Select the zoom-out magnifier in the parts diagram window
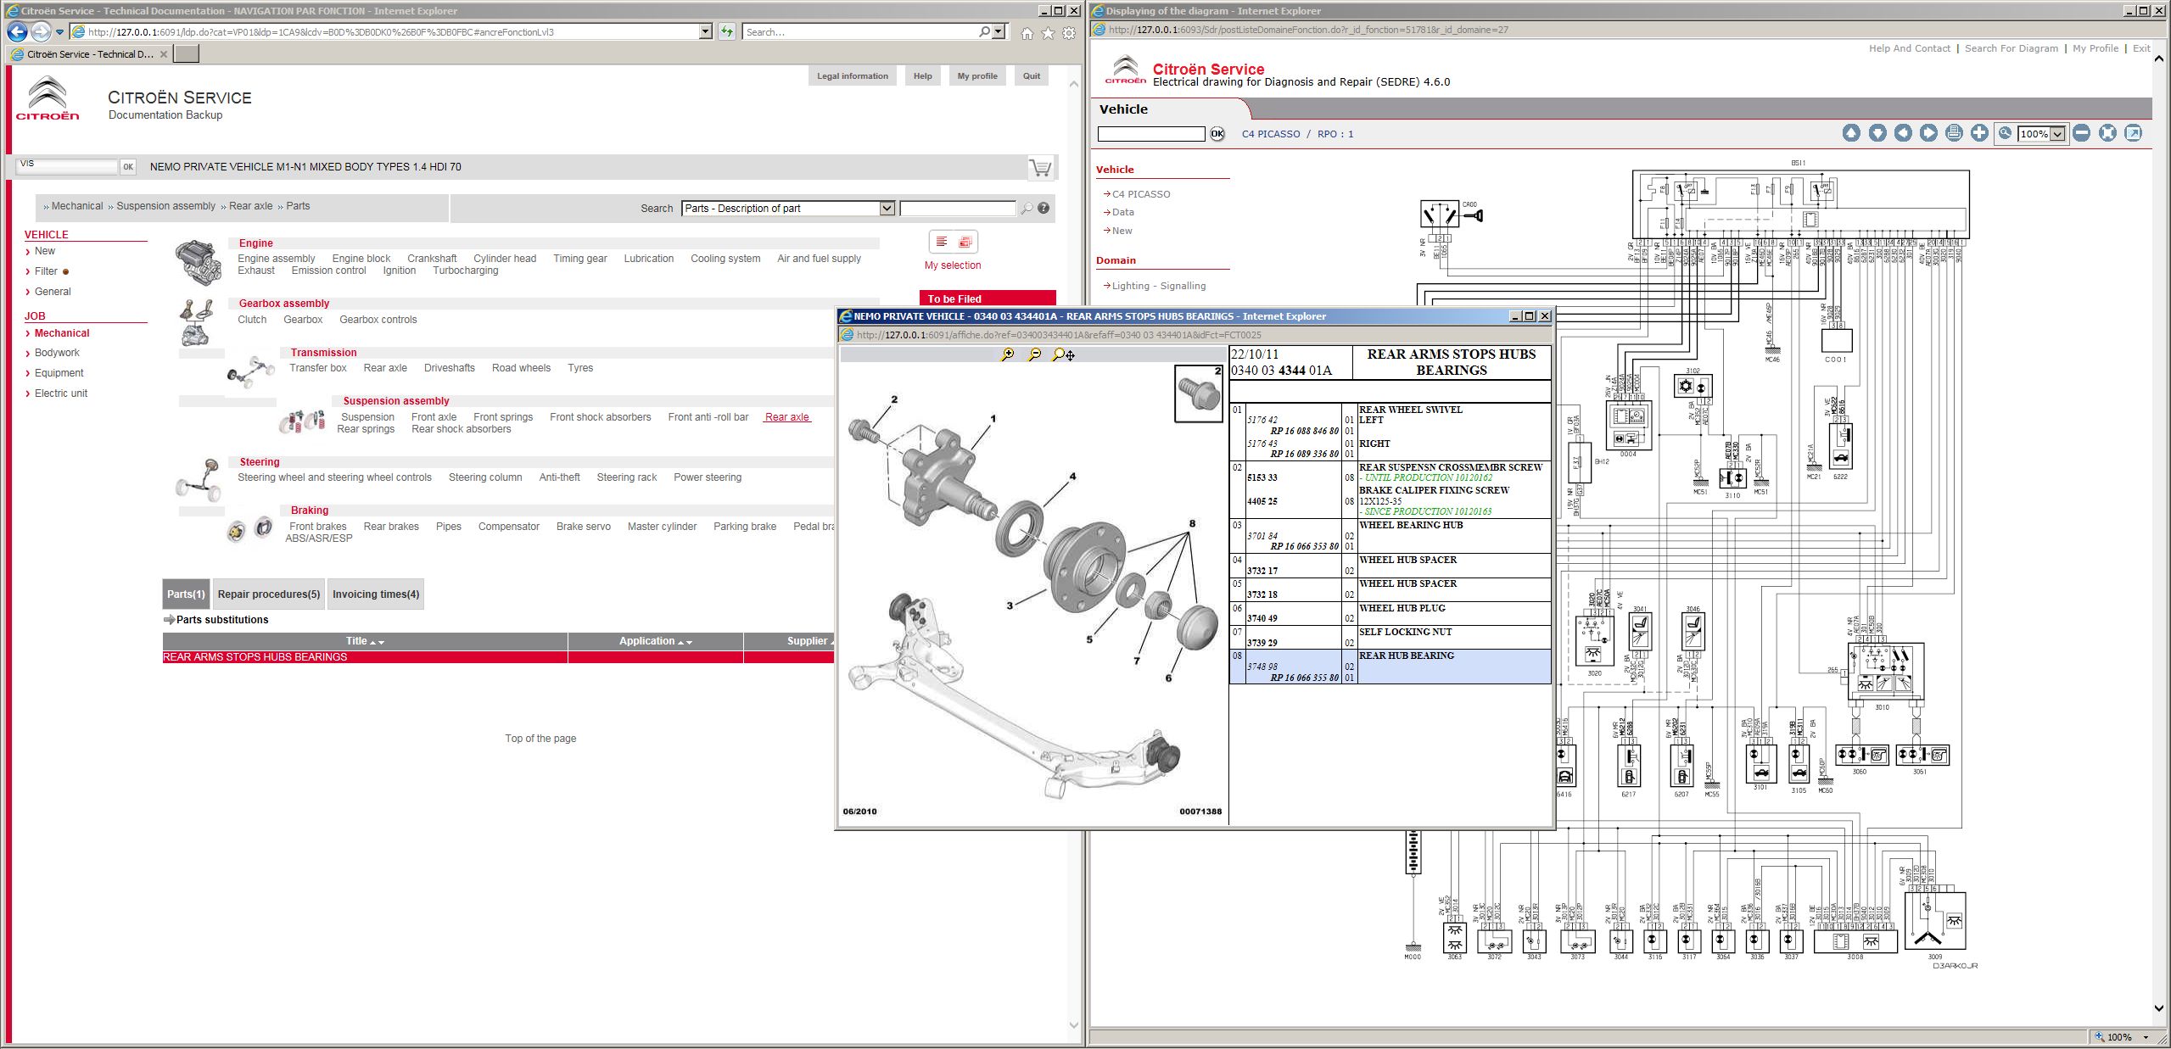Screen dimensions: 2171x1049 (1035, 356)
